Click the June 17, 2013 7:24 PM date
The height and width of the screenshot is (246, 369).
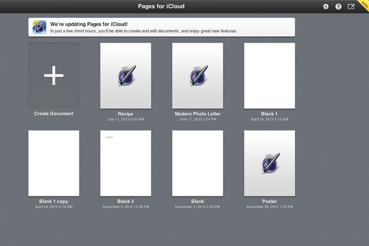(x=198, y=120)
